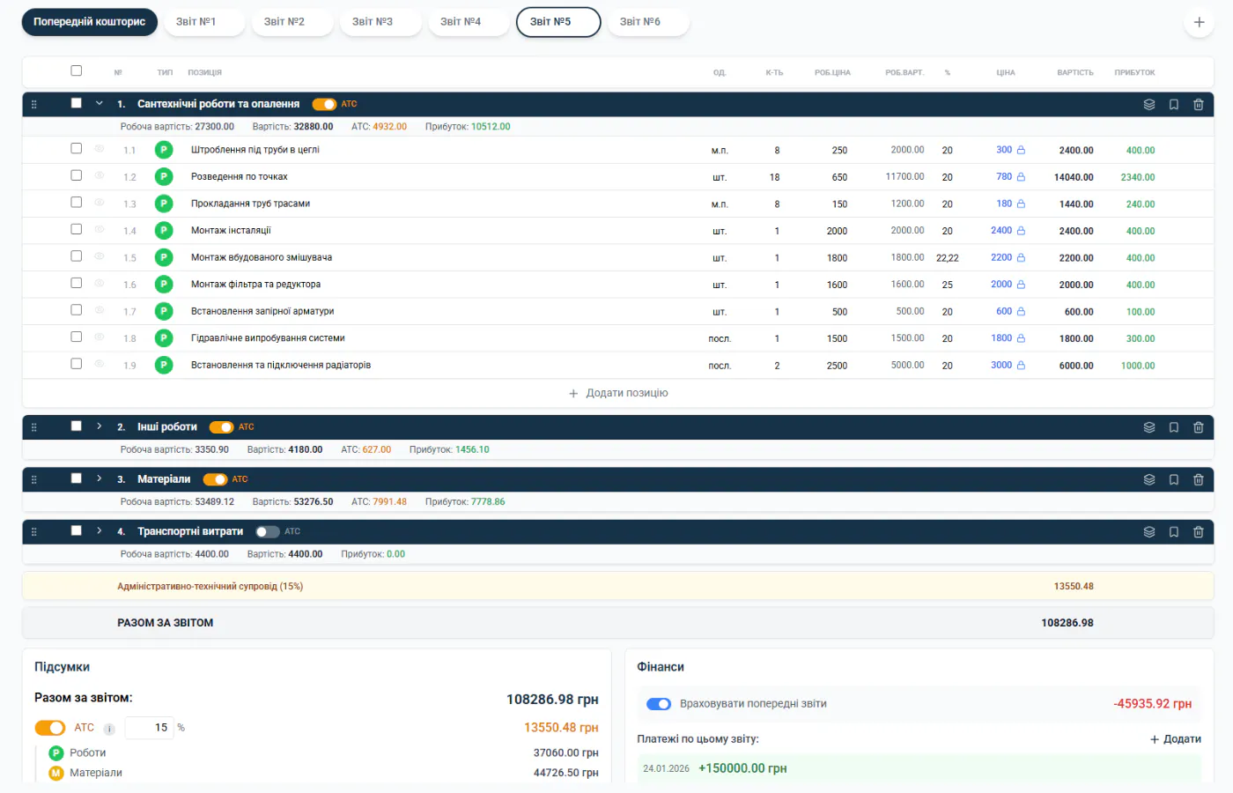Click "Додати" to add a payment
The image size is (1233, 793).
tap(1176, 739)
